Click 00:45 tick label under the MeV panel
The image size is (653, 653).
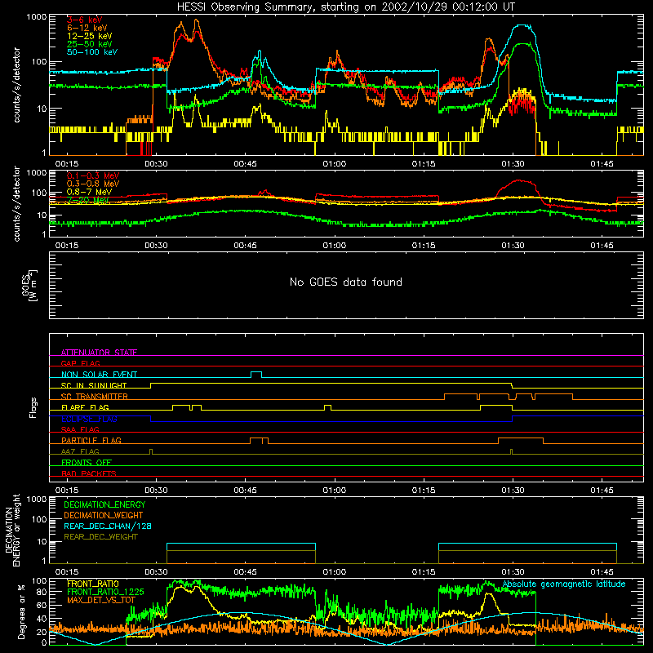pos(246,246)
